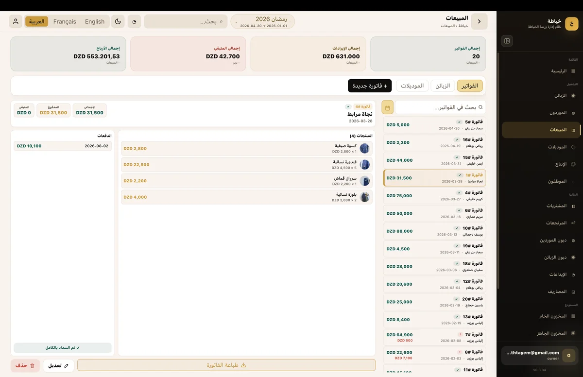Open the الموديلات diamond icon in sidebar
The image size is (583, 377).
(x=573, y=147)
